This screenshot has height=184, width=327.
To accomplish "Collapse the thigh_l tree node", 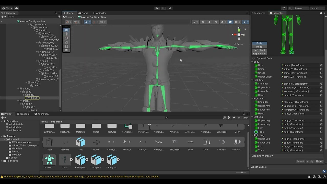I will point(18,89).
